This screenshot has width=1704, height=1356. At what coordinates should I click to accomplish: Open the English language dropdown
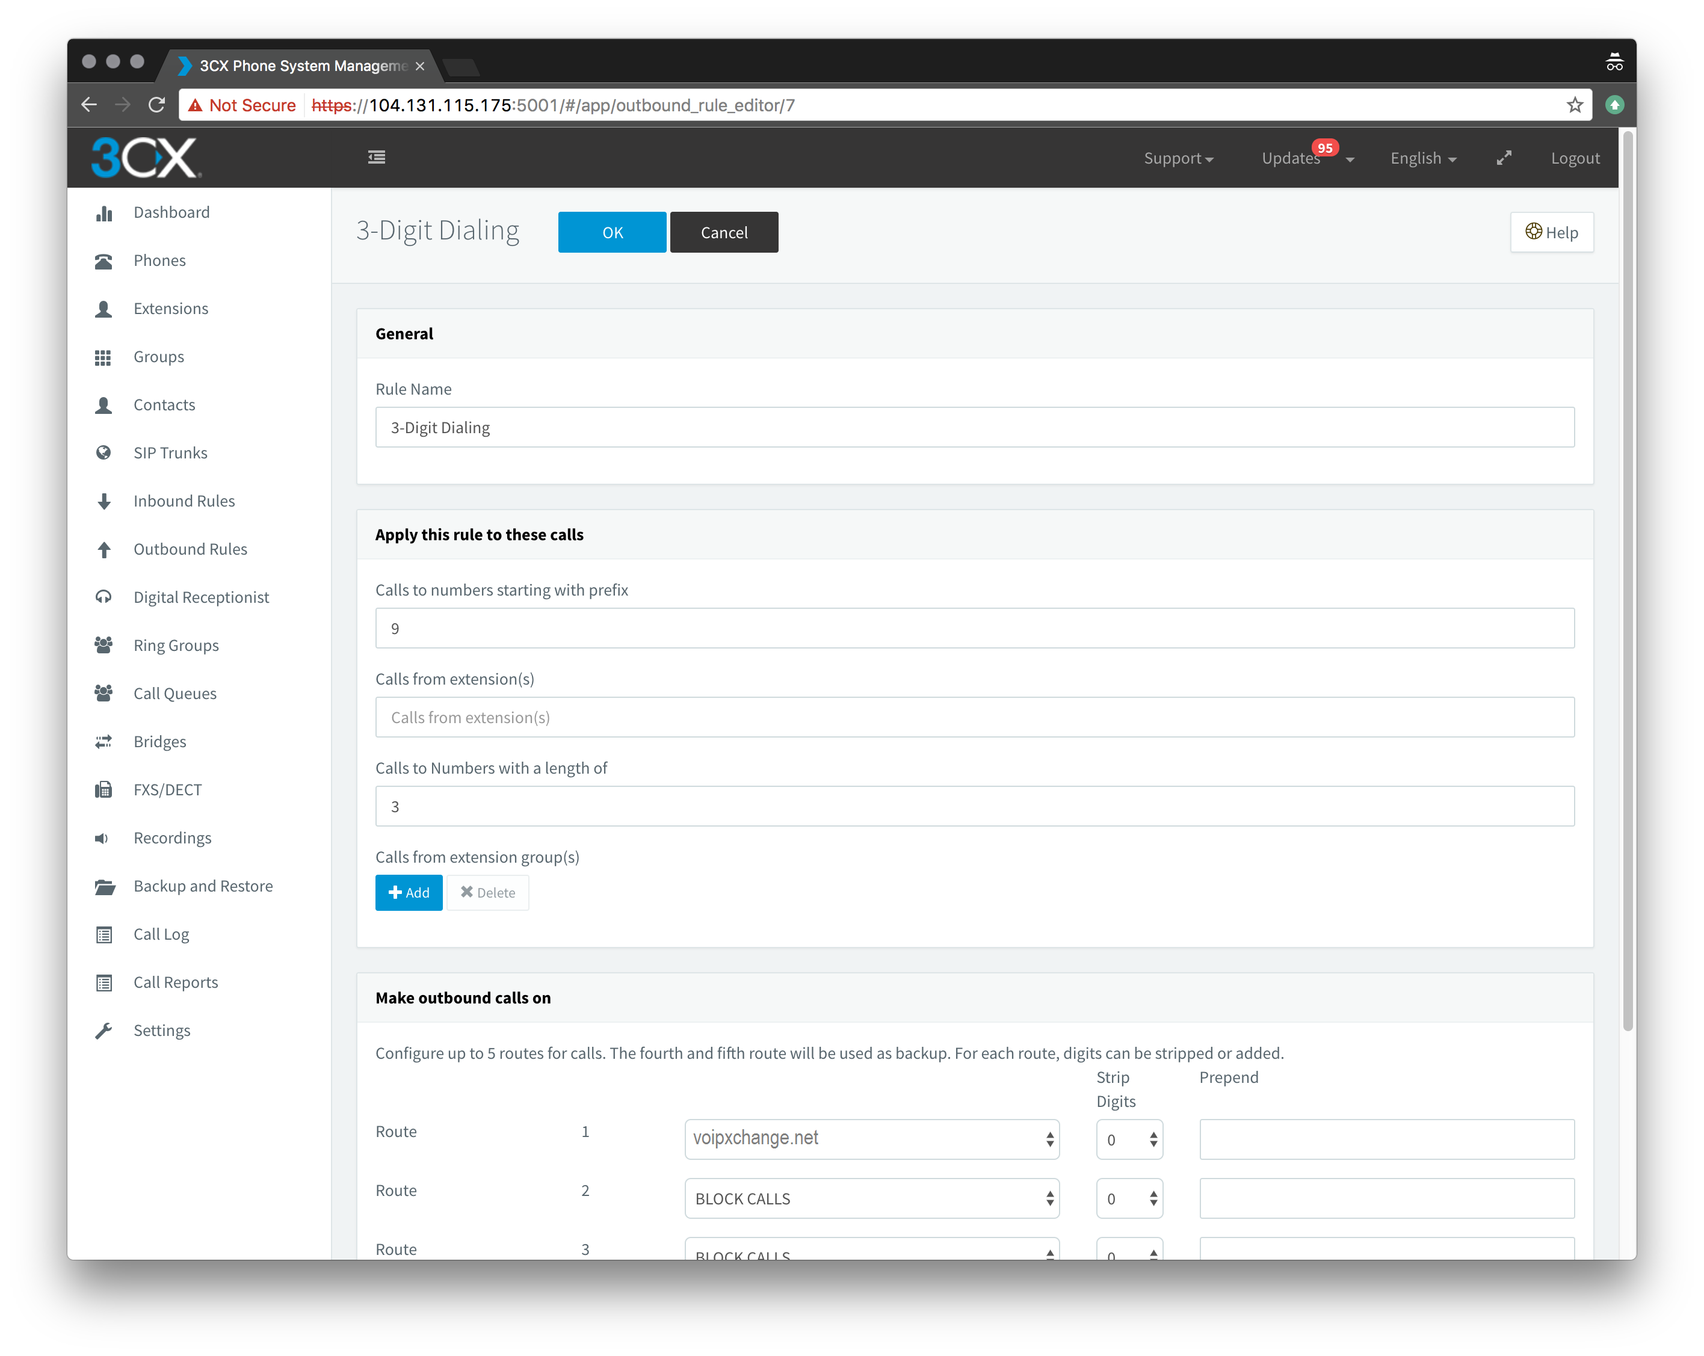[x=1424, y=159]
